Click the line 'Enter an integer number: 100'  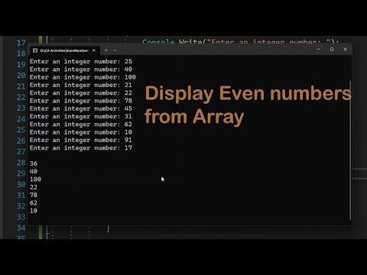83,77
